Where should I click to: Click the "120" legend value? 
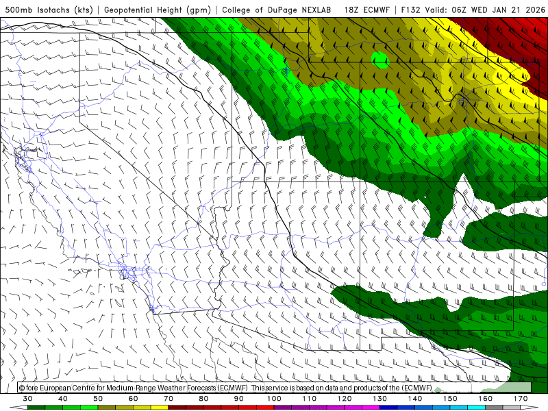pos(345,399)
